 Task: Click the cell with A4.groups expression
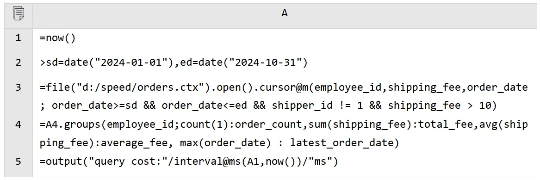coord(285,134)
